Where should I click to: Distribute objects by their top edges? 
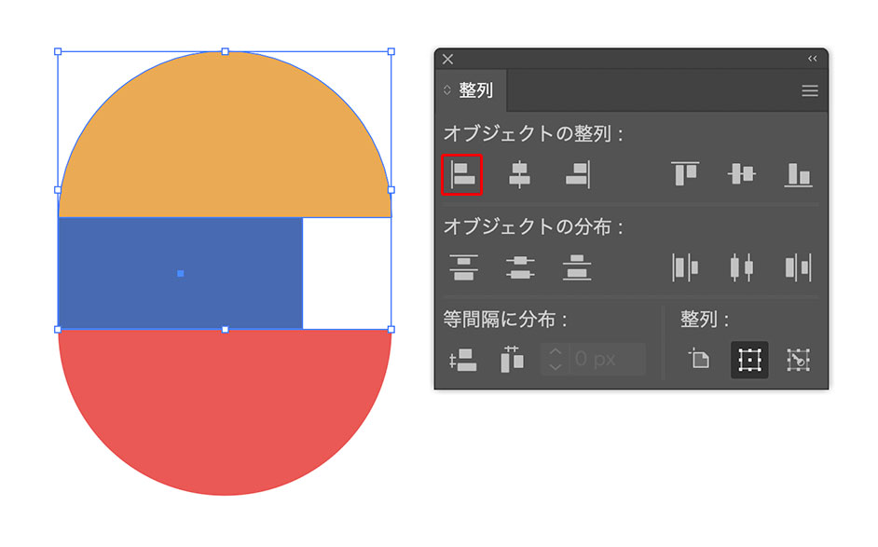click(462, 267)
